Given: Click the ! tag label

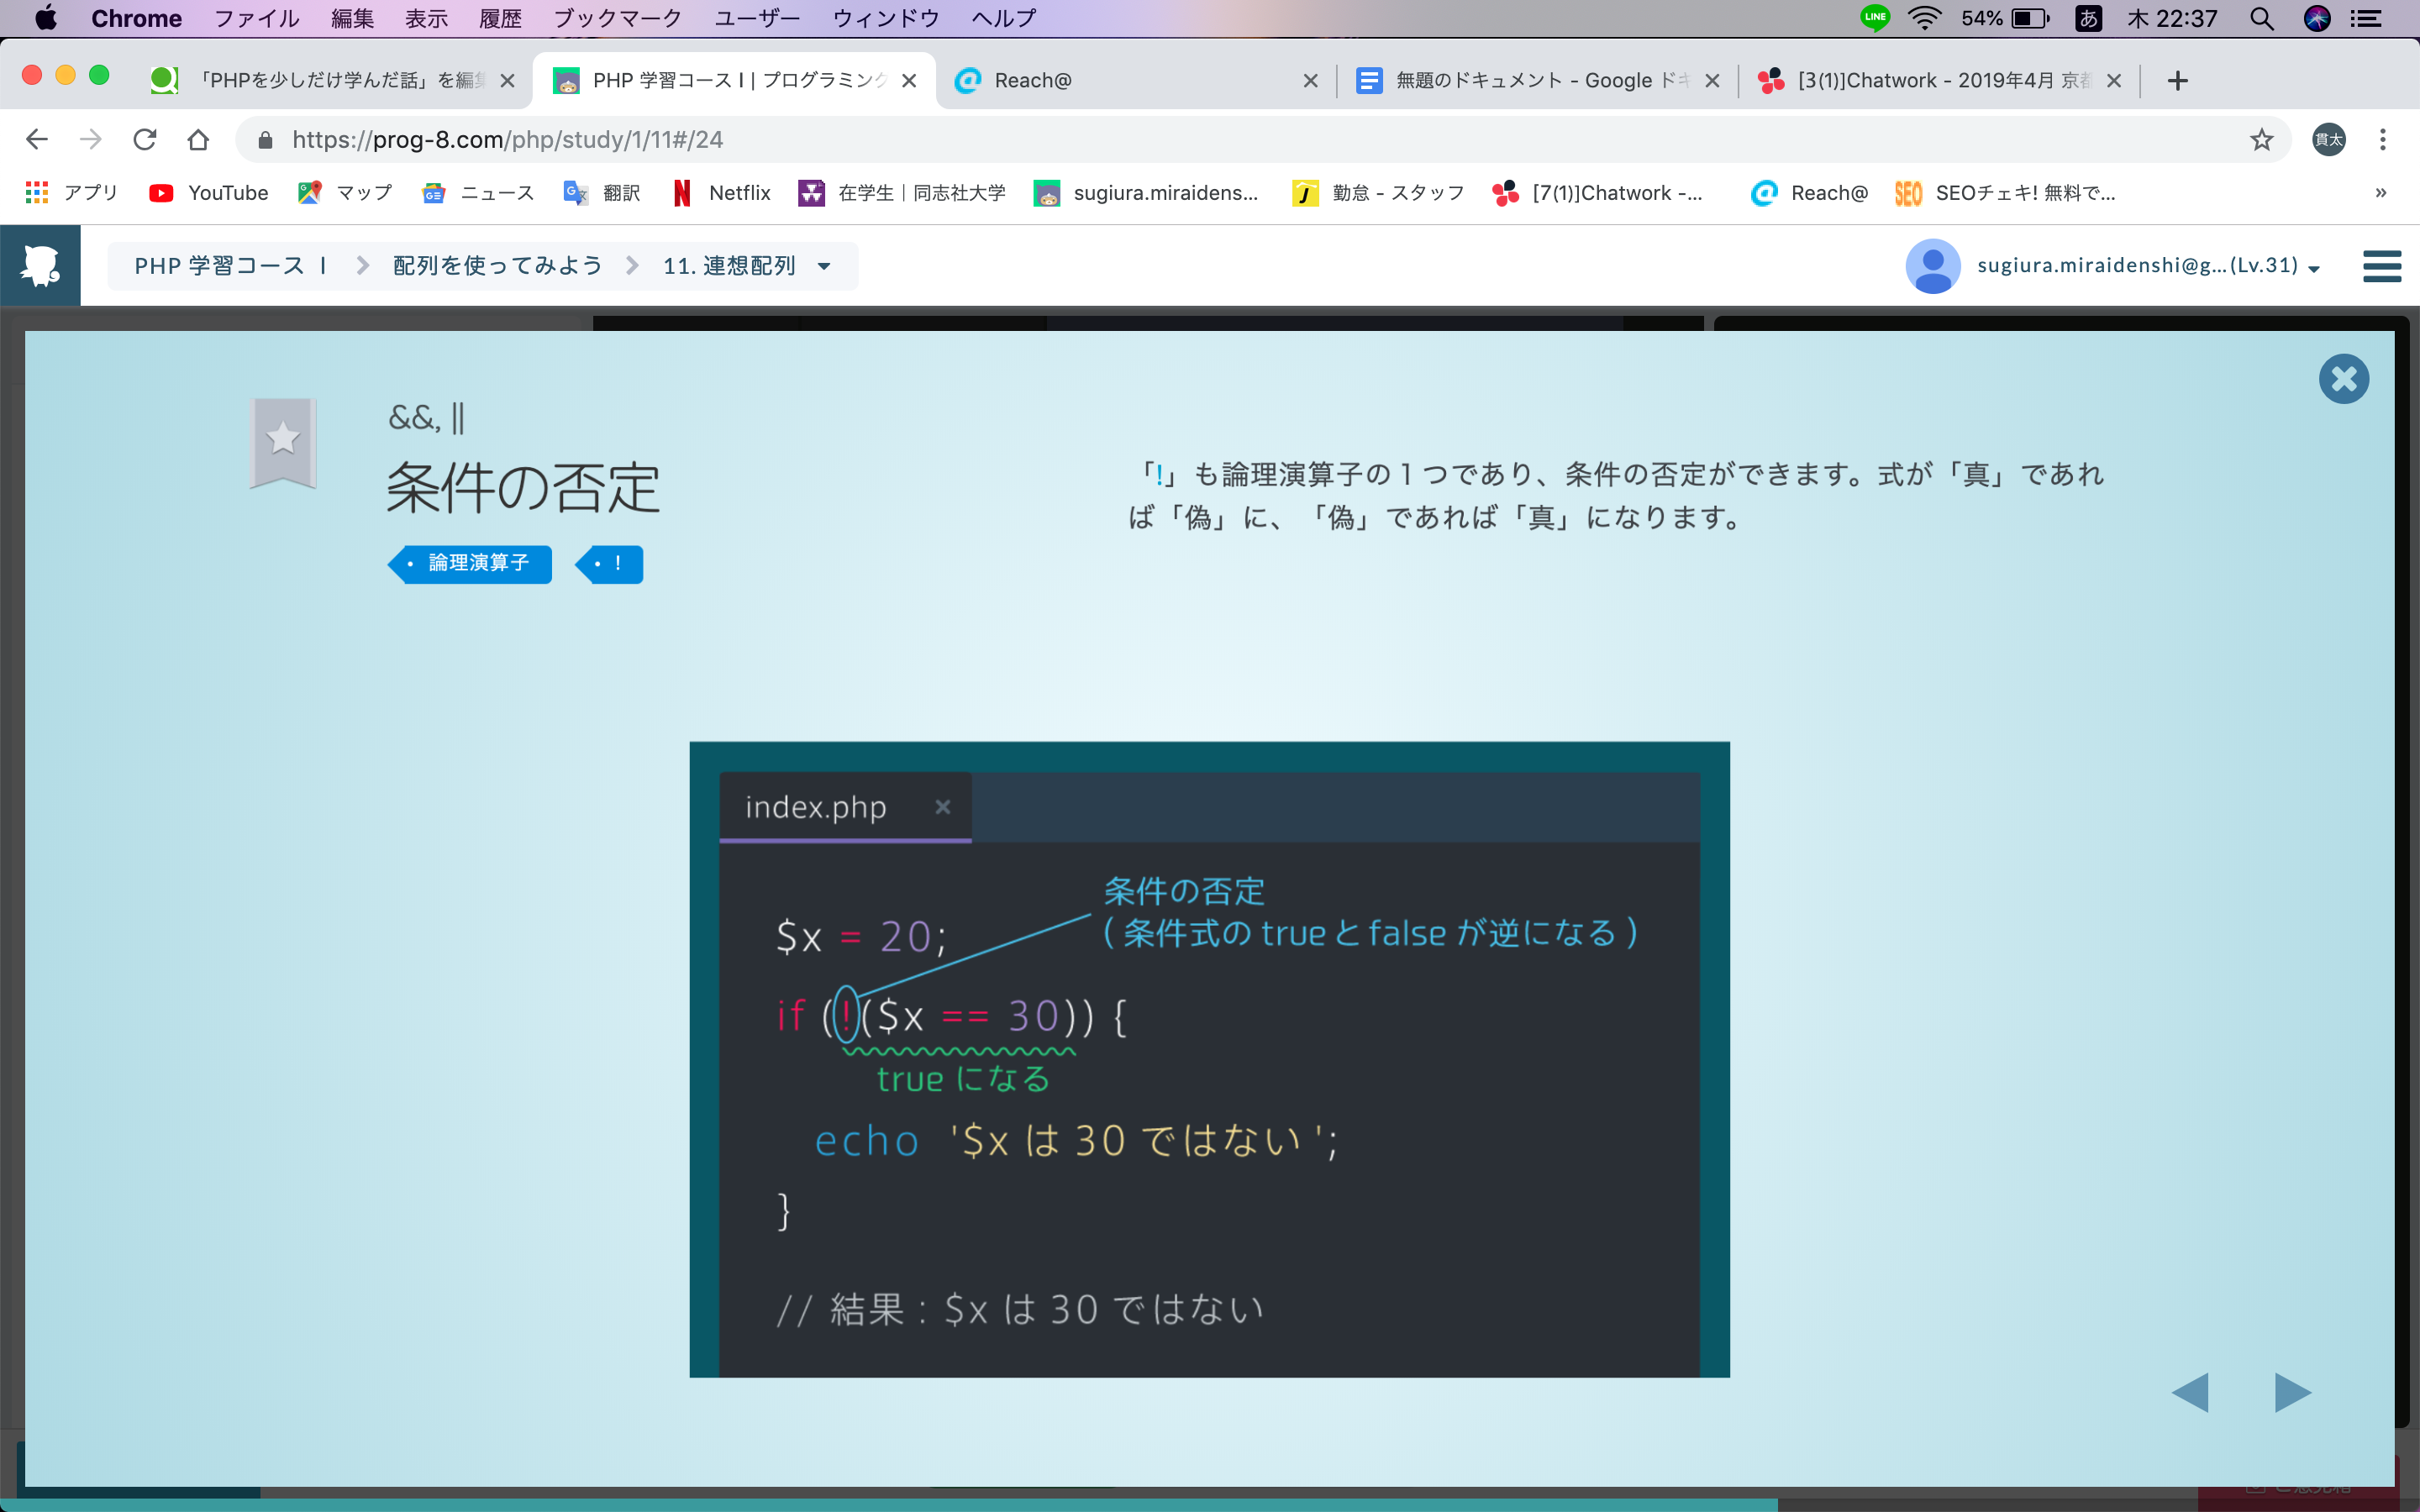Looking at the screenshot, I should tap(609, 564).
